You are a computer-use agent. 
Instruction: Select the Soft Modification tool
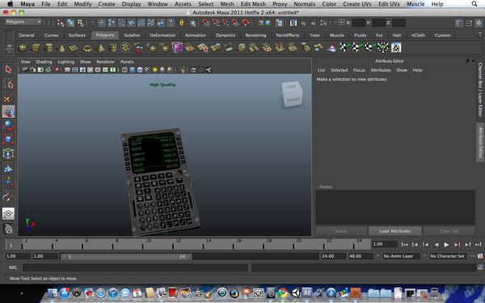[x=8, y=167]
